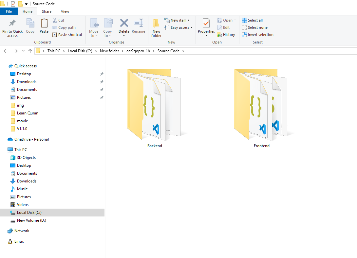Click the Videos film icon in sidebar

click(x=13, y=205)
